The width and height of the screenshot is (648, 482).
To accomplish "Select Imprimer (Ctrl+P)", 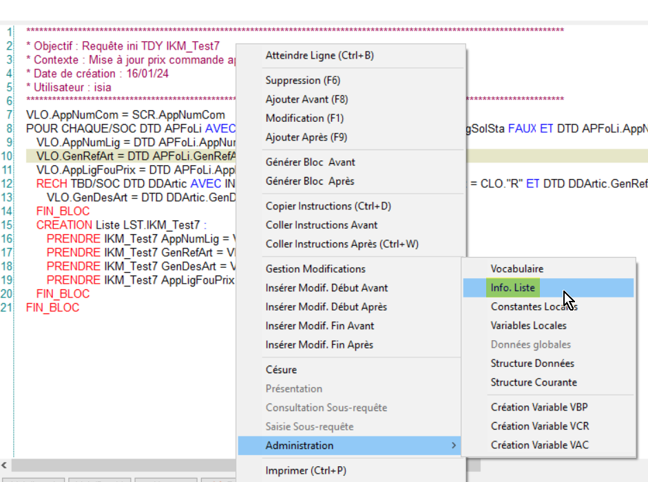I will (x=306, y=471).
